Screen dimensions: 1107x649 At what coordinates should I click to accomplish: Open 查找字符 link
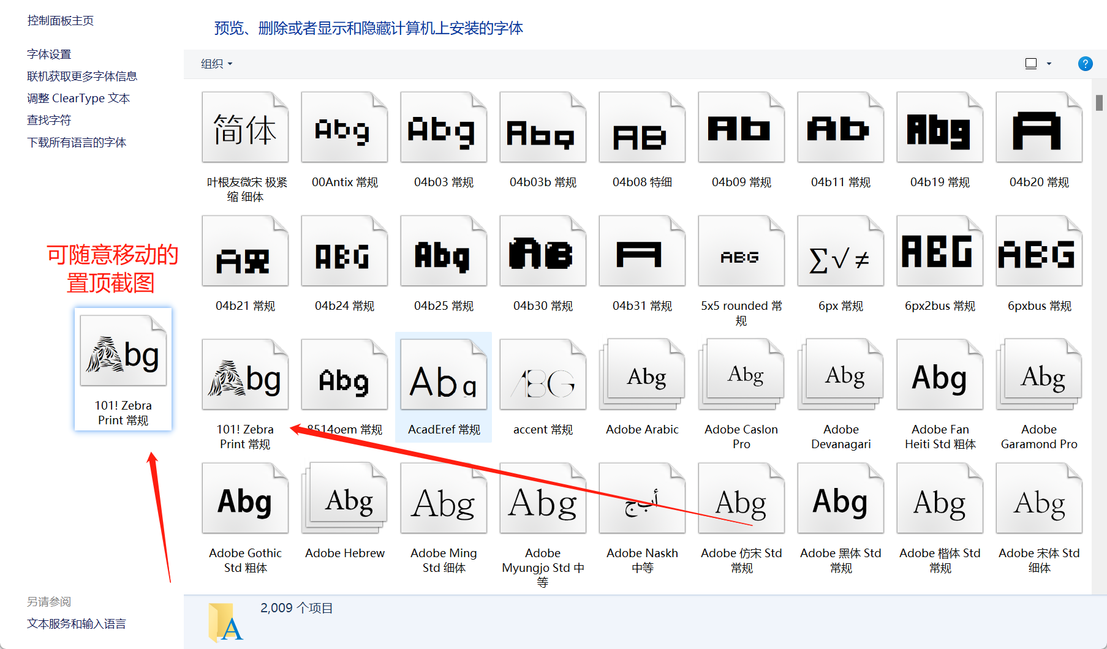point(49,120)
